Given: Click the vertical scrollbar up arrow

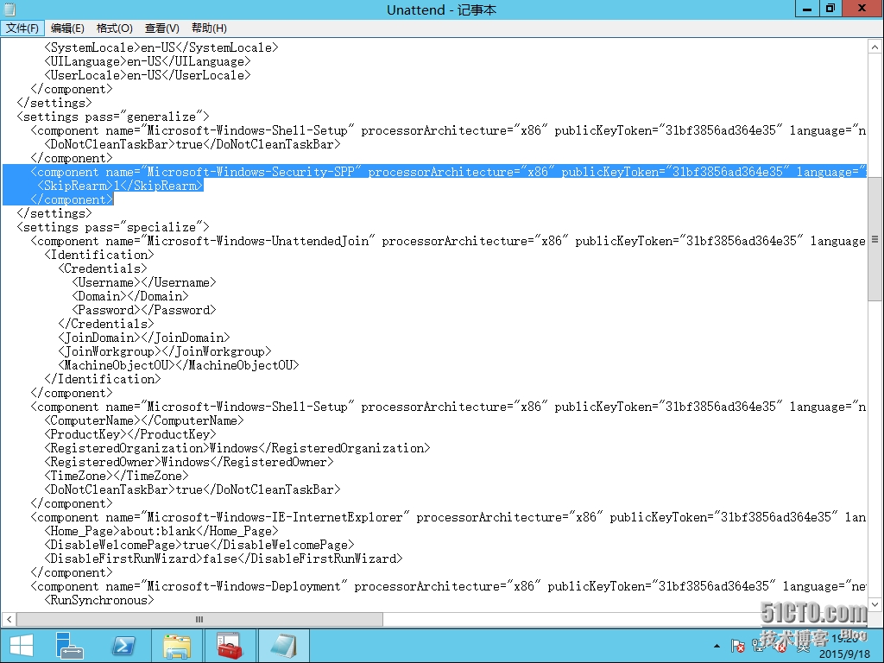Looking at the screenshot, I should 875,47.
